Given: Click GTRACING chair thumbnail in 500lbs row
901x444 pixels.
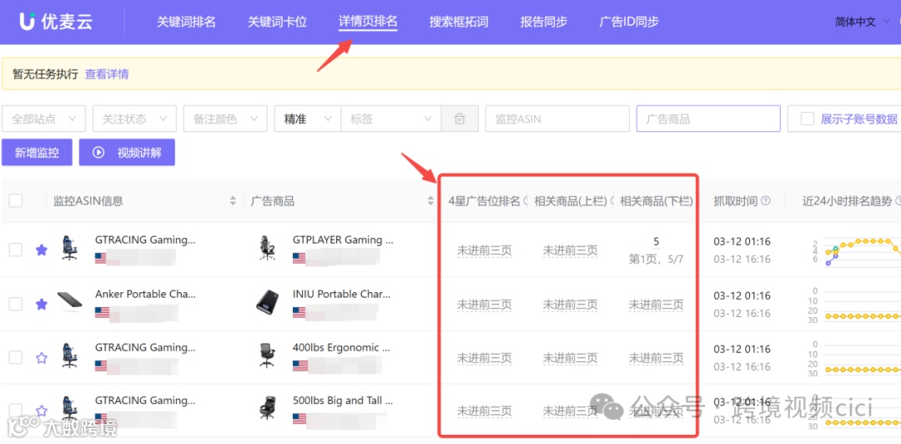Looking at the screenshot, I should point(69,409).
